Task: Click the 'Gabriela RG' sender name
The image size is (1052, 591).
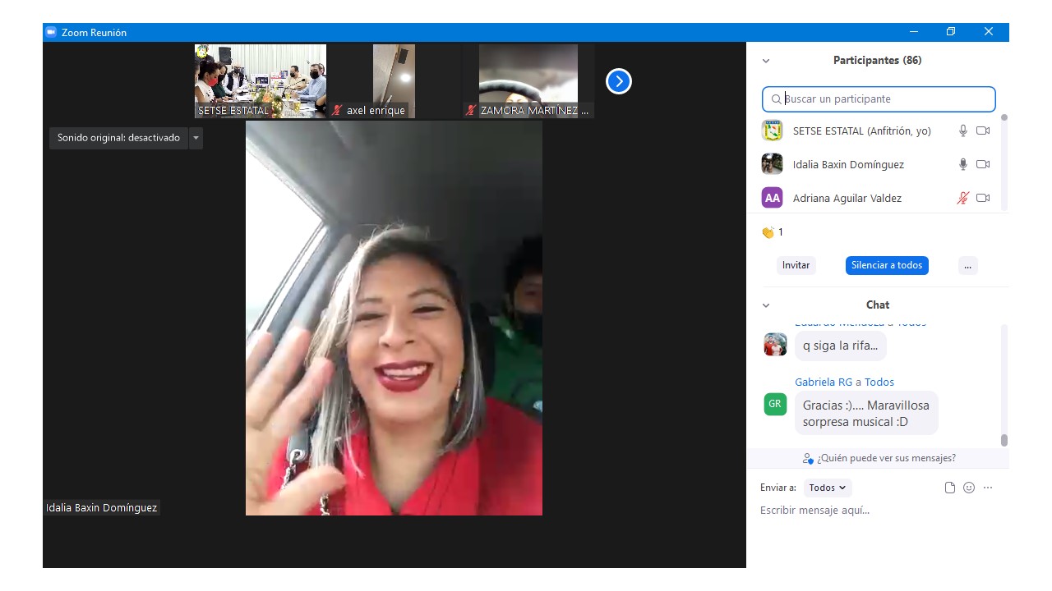Action: pos(824,383)
